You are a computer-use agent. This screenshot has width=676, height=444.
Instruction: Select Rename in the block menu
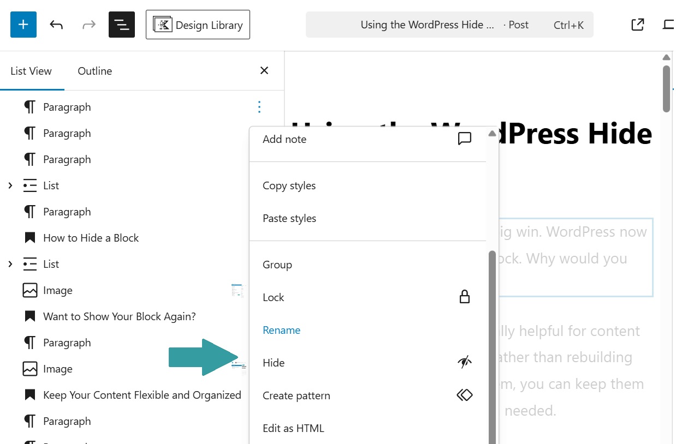point(281,330)
